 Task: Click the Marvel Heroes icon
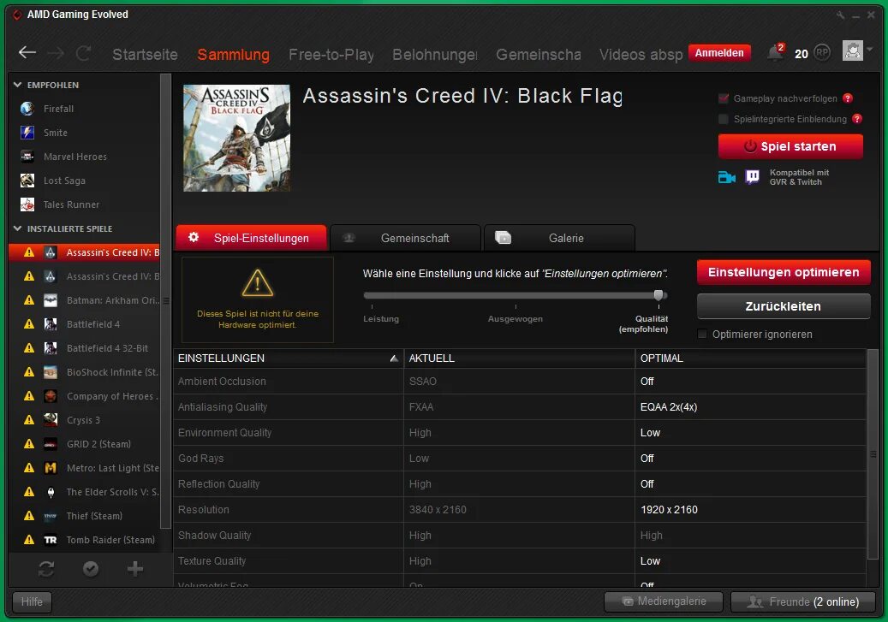[x=27, y=157]
